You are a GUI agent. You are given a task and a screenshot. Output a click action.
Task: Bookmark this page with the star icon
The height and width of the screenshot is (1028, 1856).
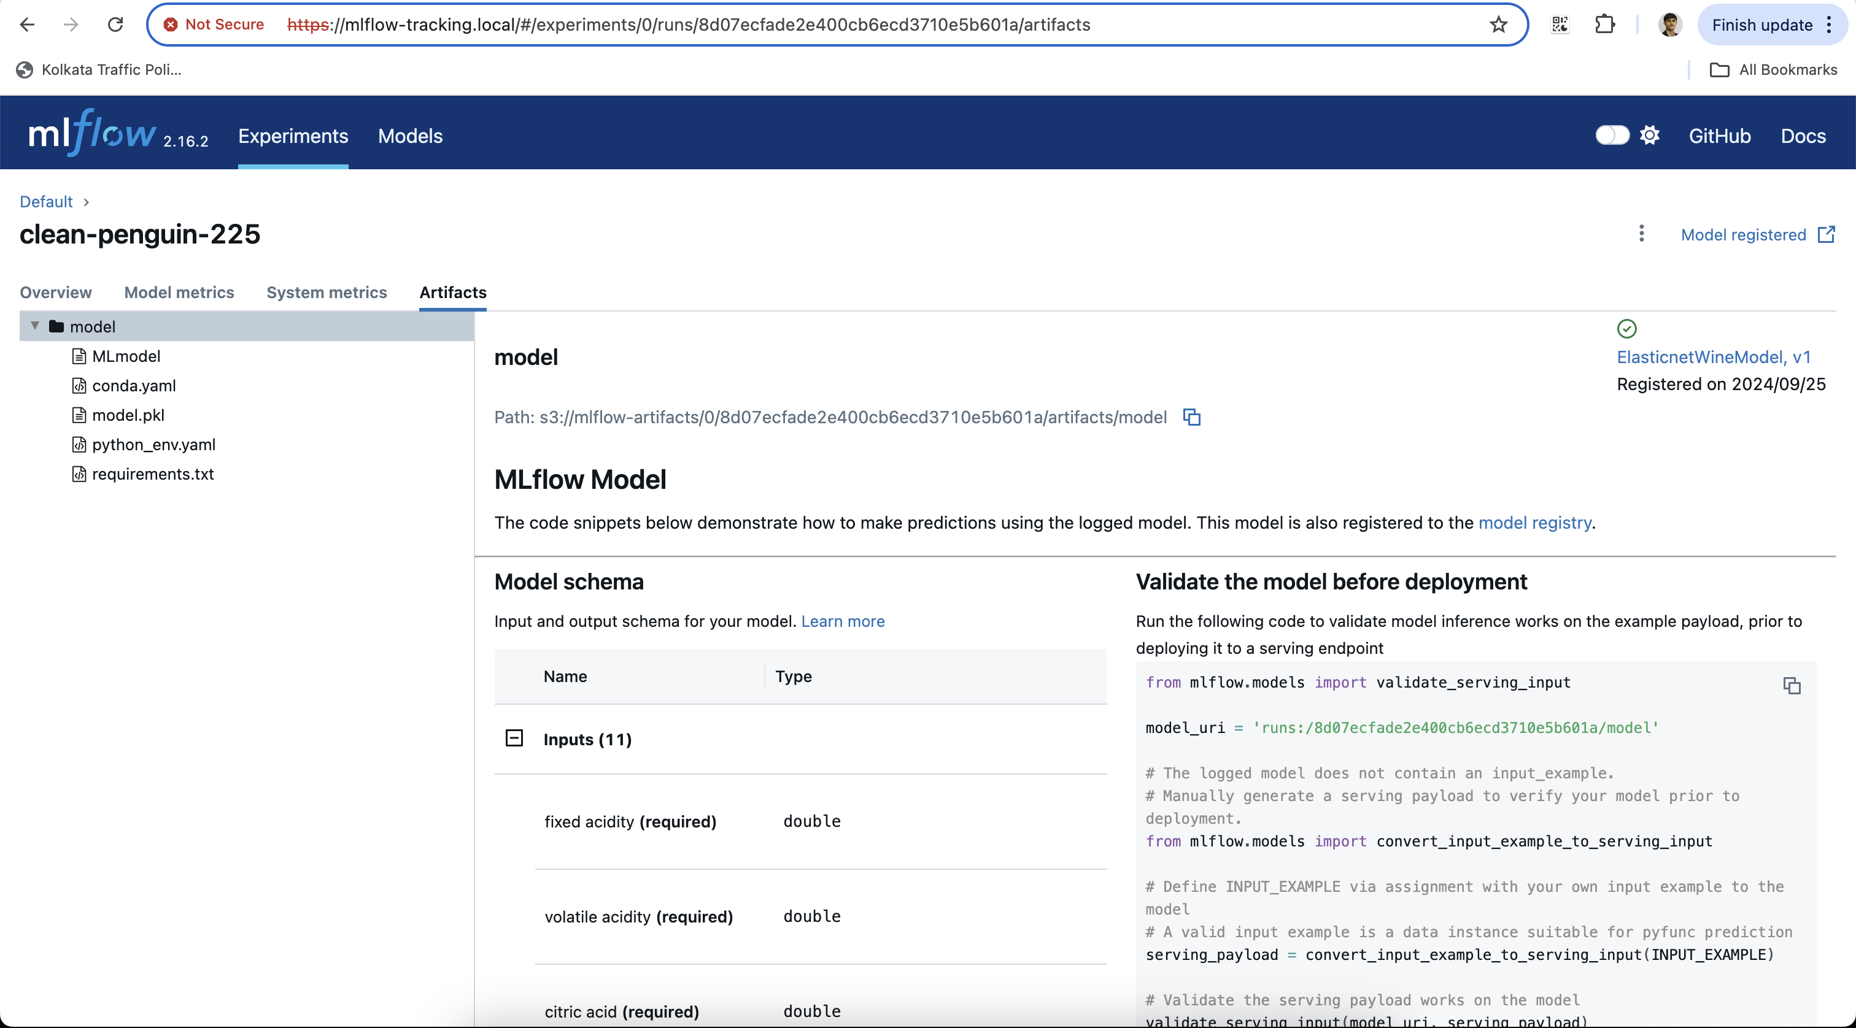click(1499, 25)
